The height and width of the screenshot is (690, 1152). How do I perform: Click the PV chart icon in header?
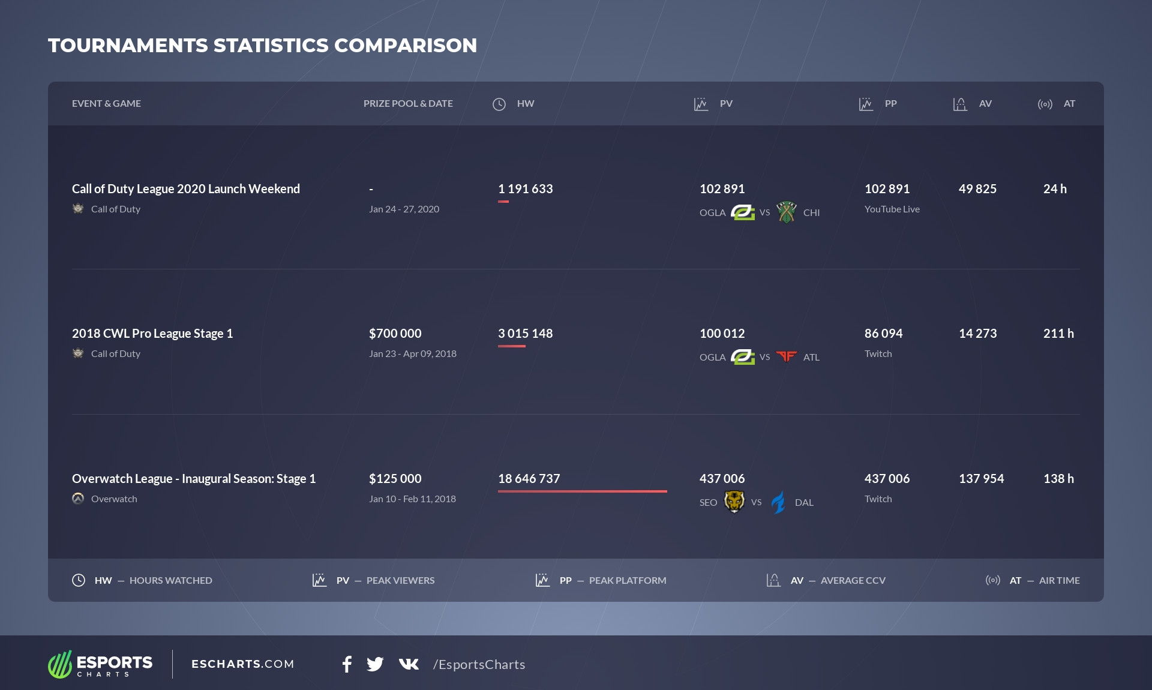701,104
